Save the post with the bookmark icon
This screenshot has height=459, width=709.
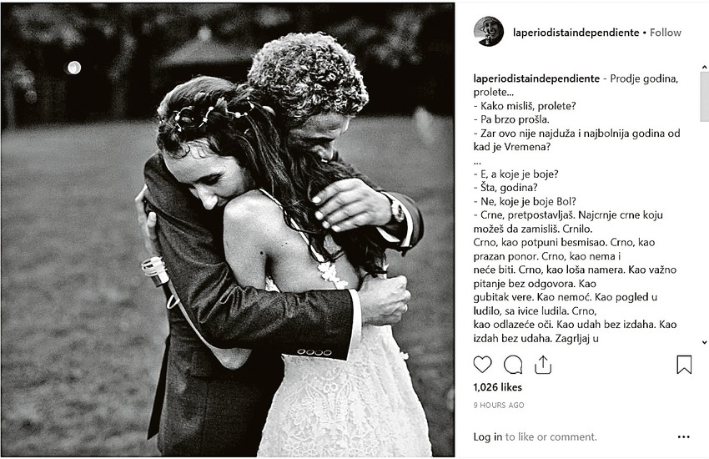[x=684, y=365]
